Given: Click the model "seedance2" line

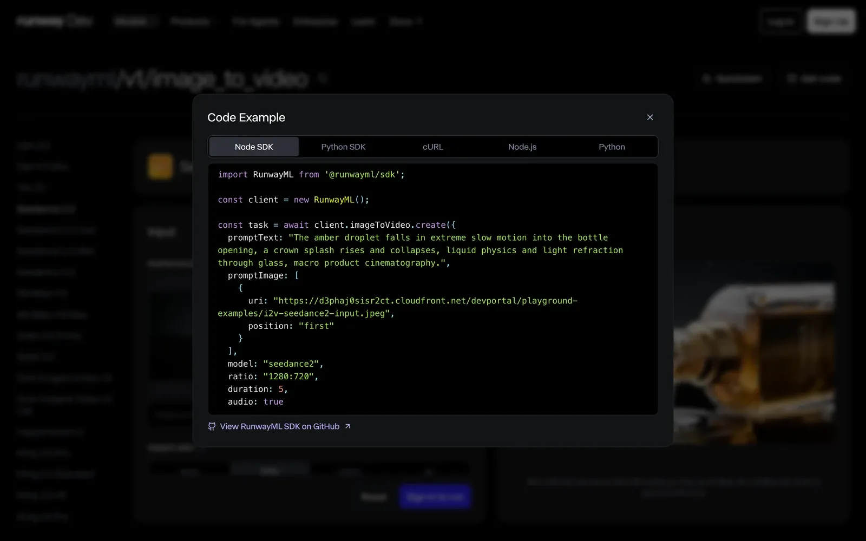Looking at the screenshot, I should 275,364.
